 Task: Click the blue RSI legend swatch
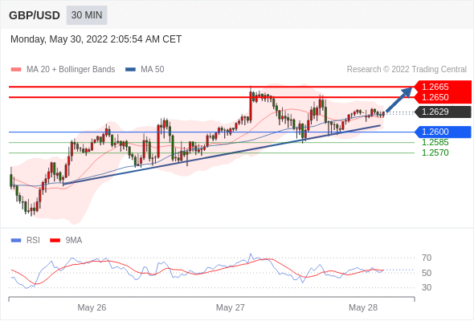[x=16, y=241]
